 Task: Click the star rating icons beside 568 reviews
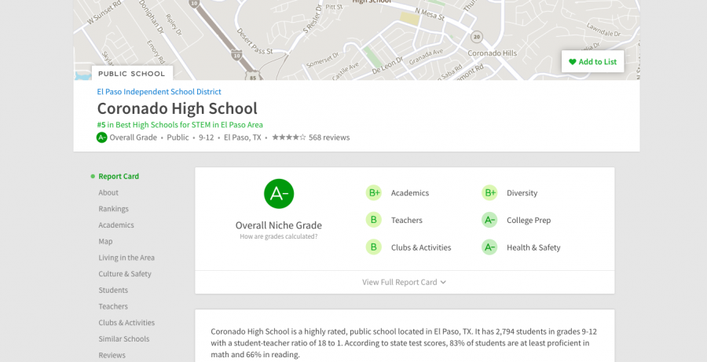coord(288,137)
